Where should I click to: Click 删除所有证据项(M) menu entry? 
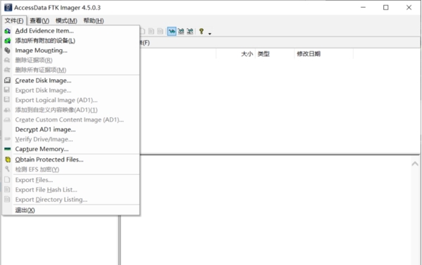pyautogui.click(x=70, y=70)
